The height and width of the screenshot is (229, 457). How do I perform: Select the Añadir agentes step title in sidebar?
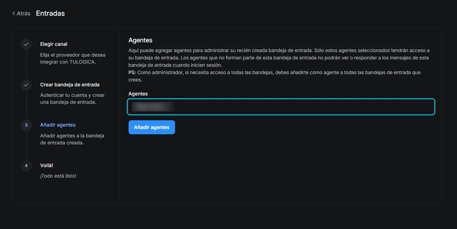(x=58, y=125)
